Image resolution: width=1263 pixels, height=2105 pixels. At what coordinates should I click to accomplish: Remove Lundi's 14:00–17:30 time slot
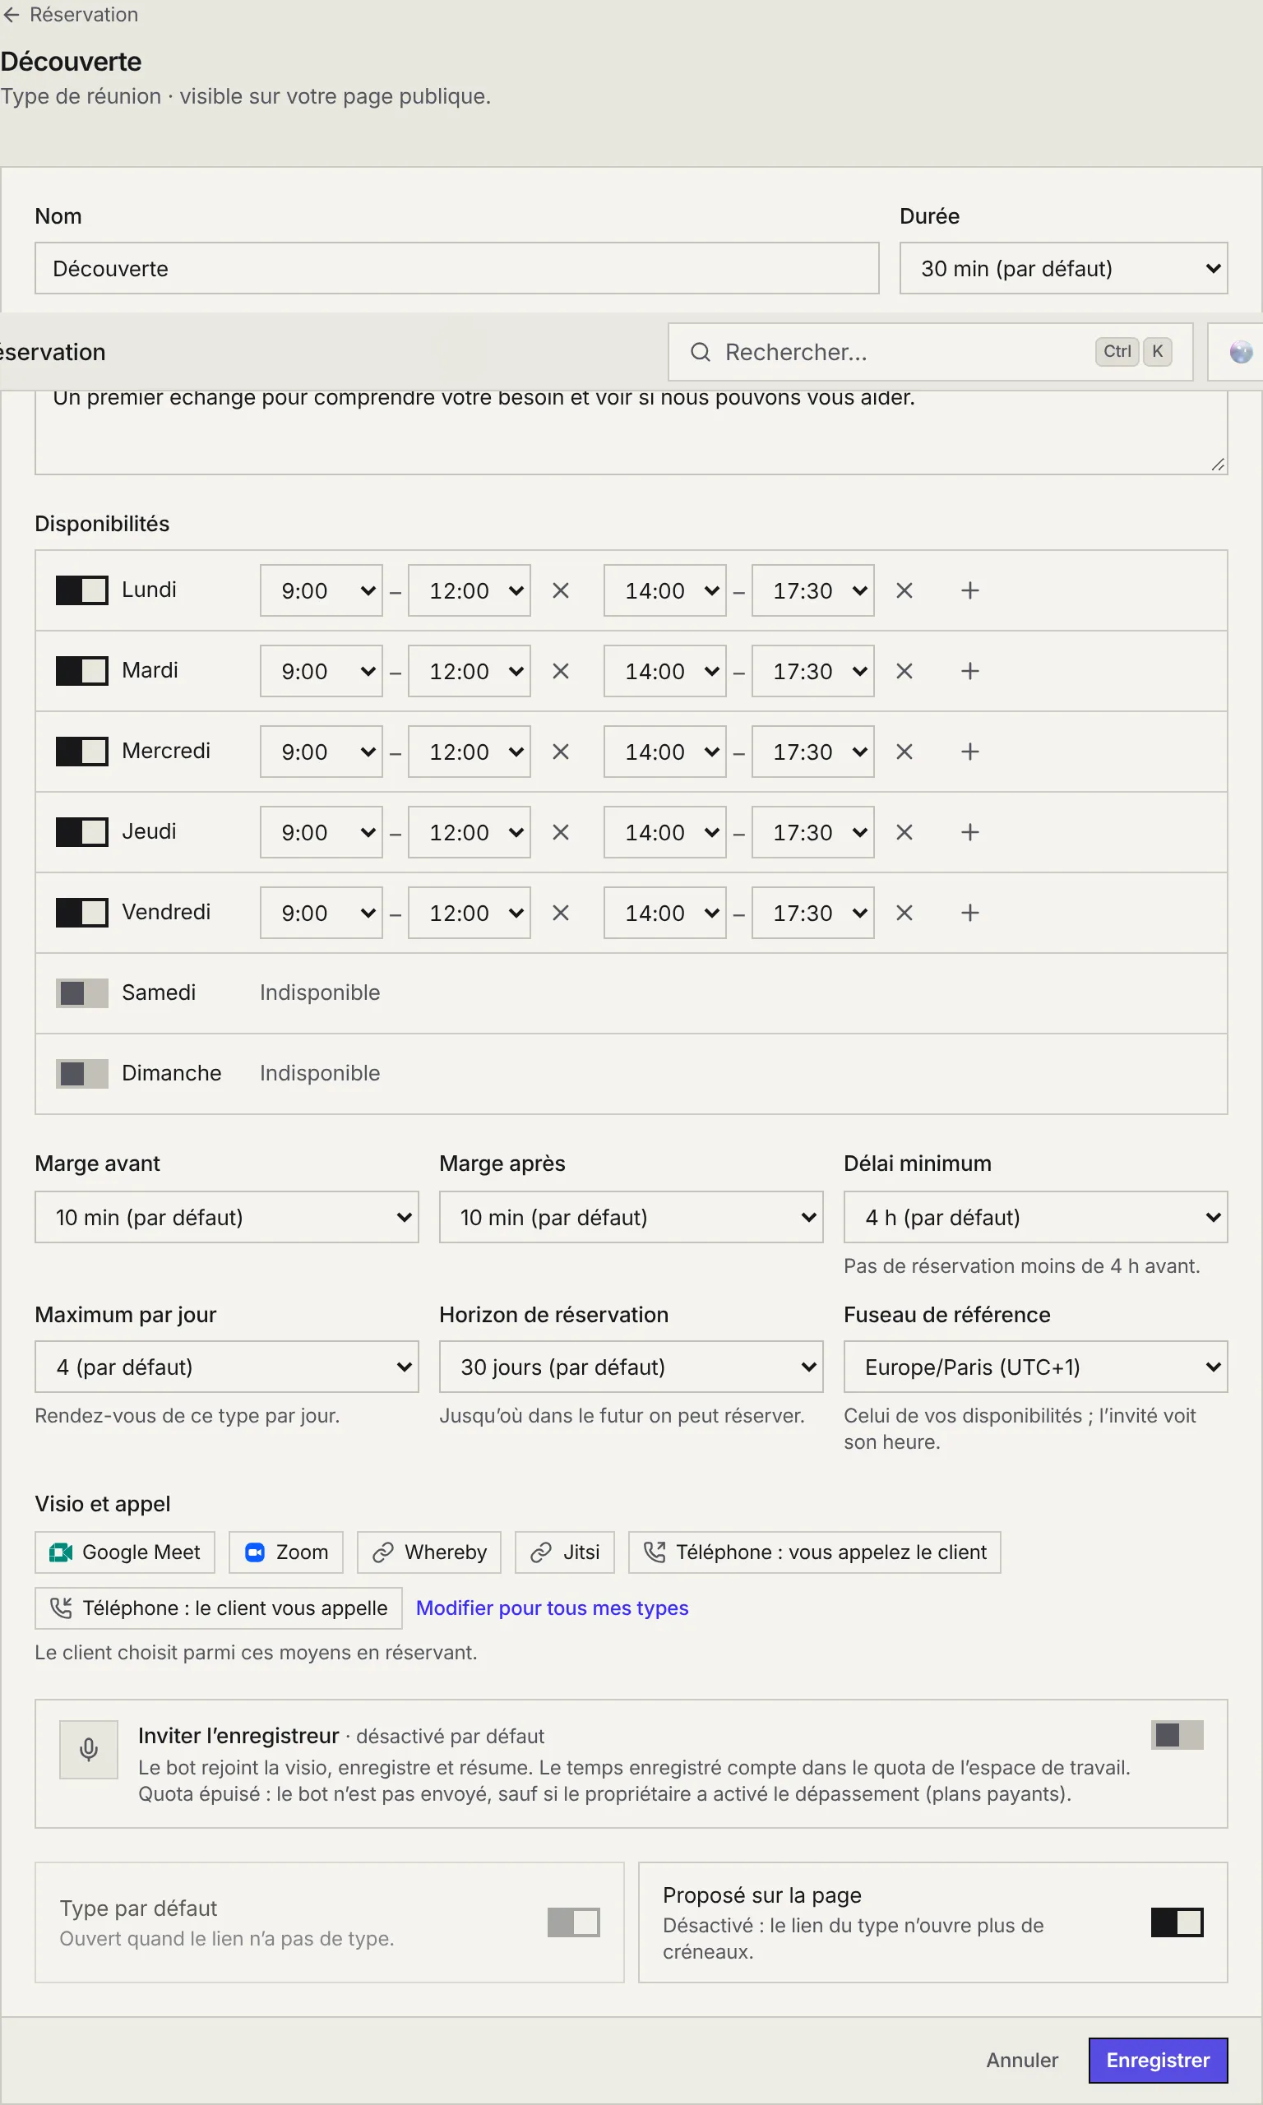pos(904,590)
